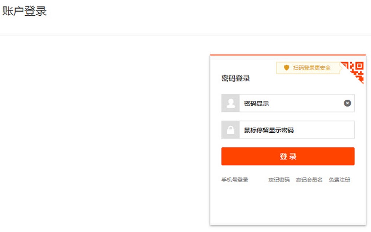This screenshot has height=232, width=371.
Task: Click the 扫码登录更安全 tooltip text
Action: pyautogui.click(x=312, y=68)
